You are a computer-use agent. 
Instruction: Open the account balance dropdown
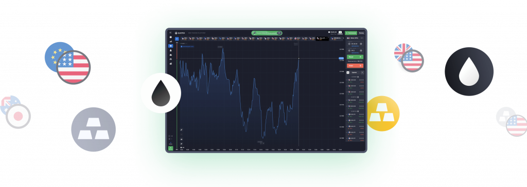[333, 33]
